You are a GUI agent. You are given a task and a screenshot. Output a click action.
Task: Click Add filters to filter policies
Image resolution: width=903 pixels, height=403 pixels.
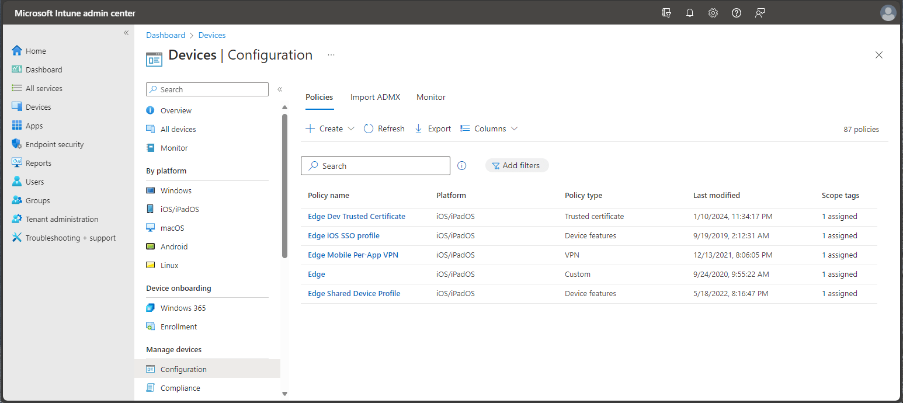(x=516, y=165)
